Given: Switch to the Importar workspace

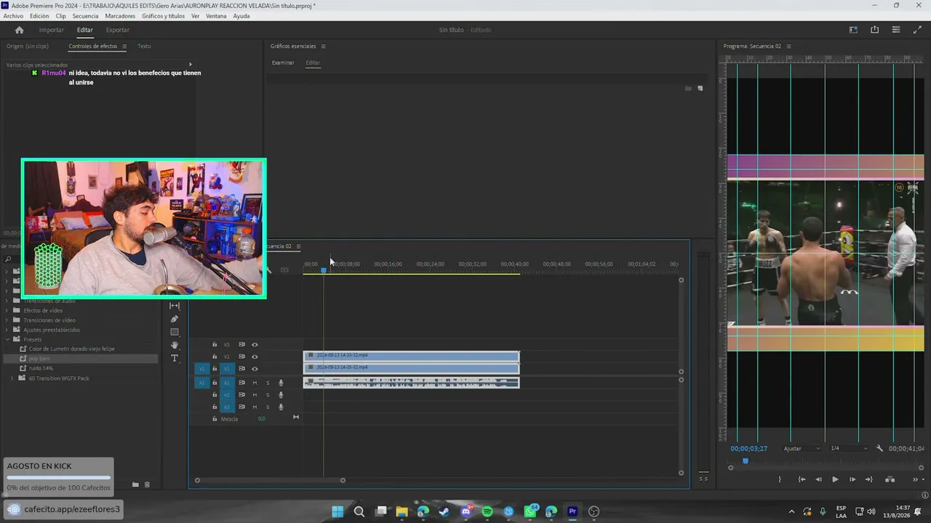Looking at the screenshot, I should click(51, 30).
